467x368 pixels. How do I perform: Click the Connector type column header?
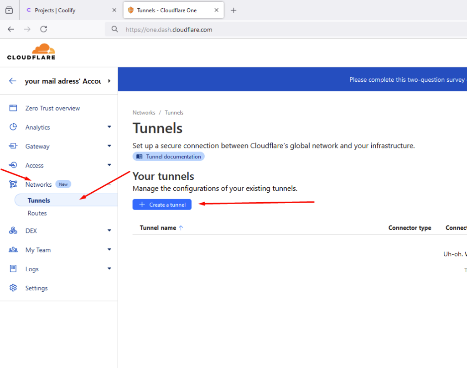coord(410,228)
